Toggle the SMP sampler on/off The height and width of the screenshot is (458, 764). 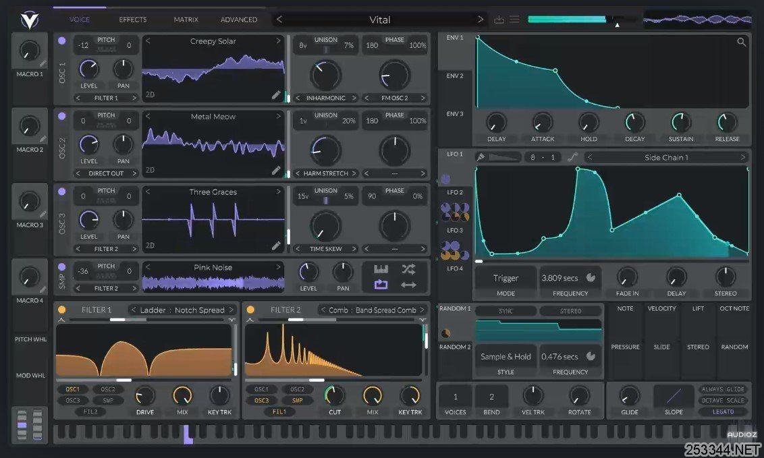(x=62, y=267)
